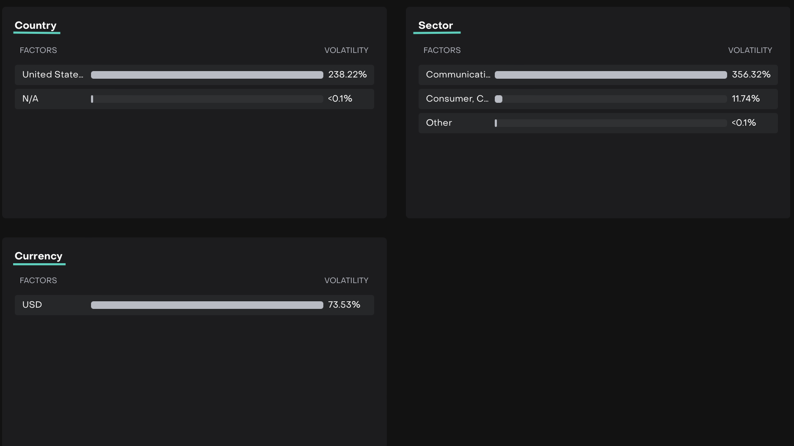Sort by FACTORS in Sector panel
Image resolution: width=794 pixels, height=446 pixels.
(x=442, y=50)
